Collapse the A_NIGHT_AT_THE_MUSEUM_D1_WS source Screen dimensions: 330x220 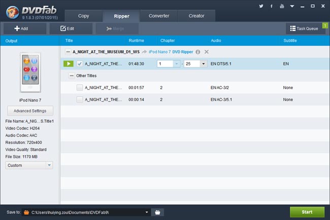pyautogui.click(x=68, y=52)
